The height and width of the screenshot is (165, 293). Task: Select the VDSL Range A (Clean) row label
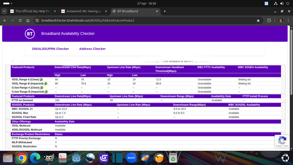[x=25, y=80]
